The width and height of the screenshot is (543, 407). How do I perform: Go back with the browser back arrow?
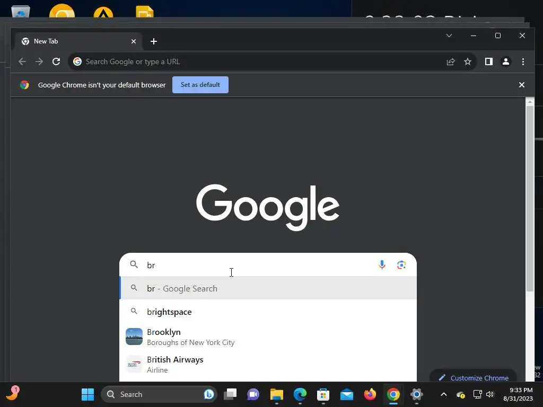22,61
